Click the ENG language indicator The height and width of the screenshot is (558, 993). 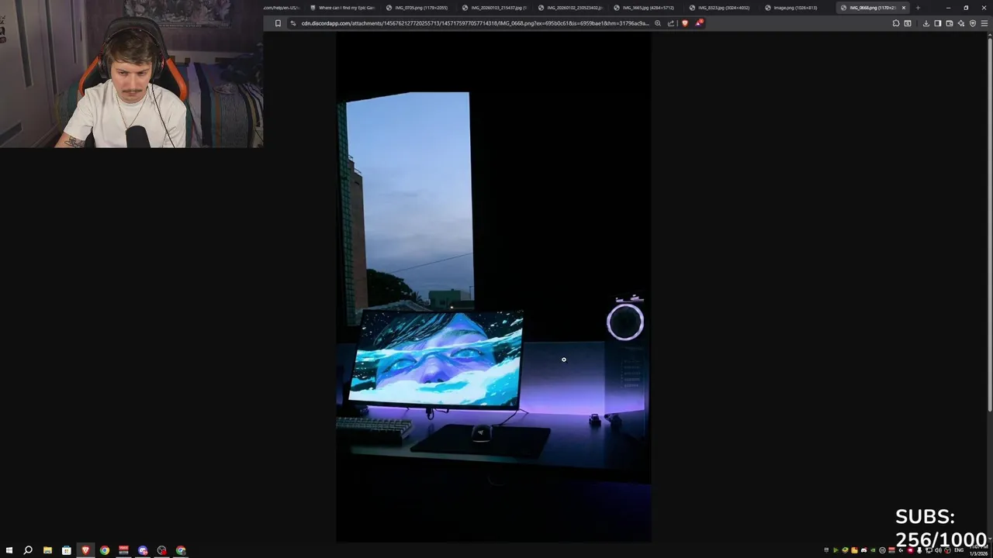coord(959,549)
